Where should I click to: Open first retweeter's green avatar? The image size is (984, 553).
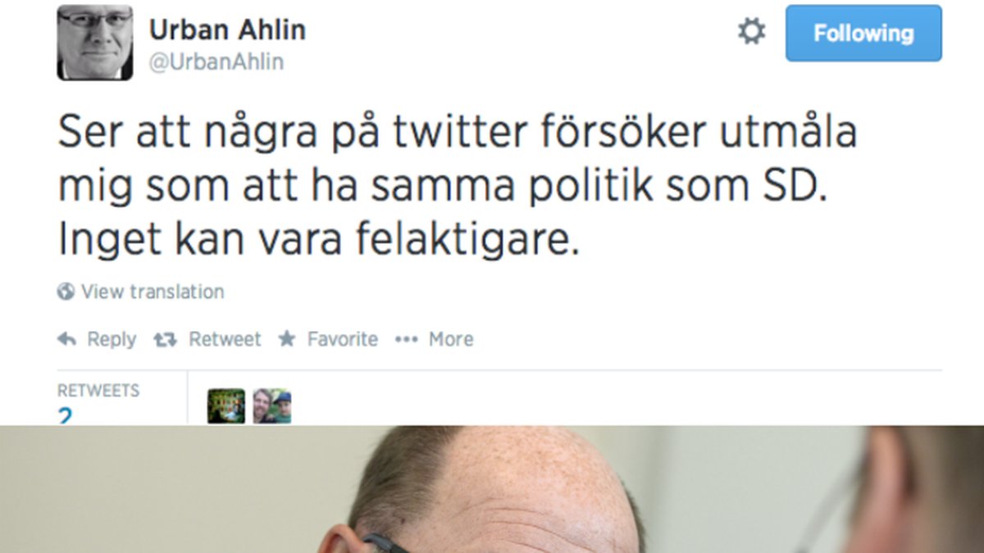coord(226,406)
